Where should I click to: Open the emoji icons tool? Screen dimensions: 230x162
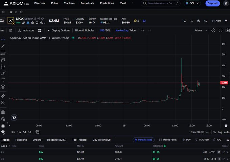point(3,87)
